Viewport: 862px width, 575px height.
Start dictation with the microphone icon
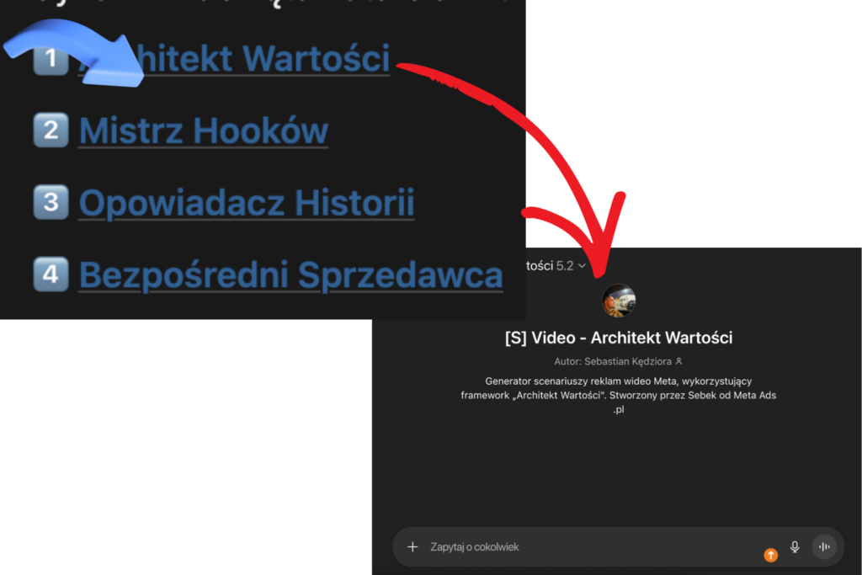pos(795,547)
